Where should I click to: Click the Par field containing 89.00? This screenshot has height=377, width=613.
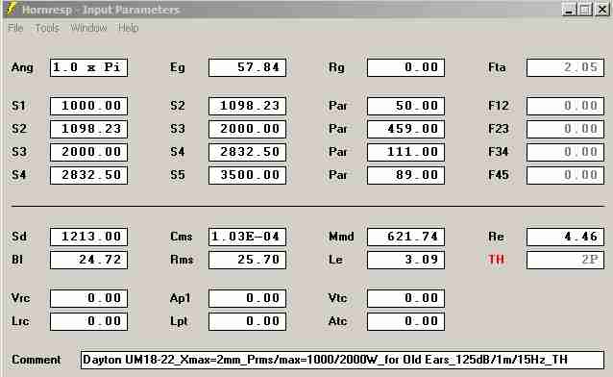405,175
